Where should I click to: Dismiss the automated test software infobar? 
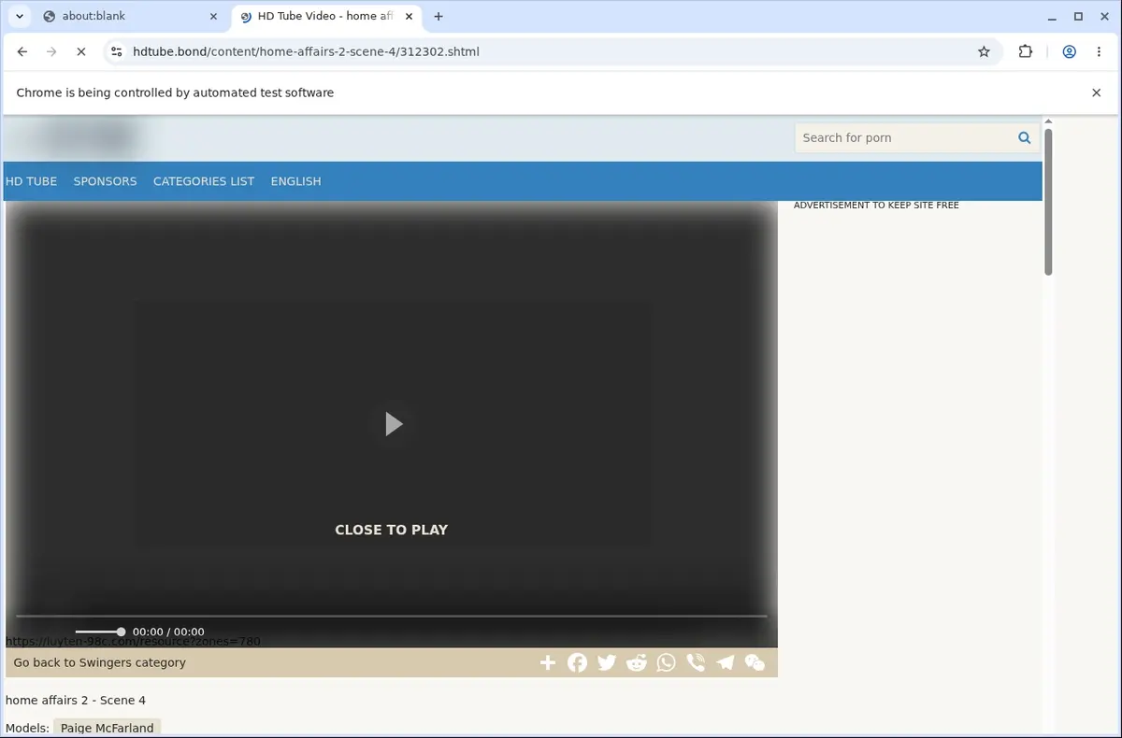pos(1097,92)
